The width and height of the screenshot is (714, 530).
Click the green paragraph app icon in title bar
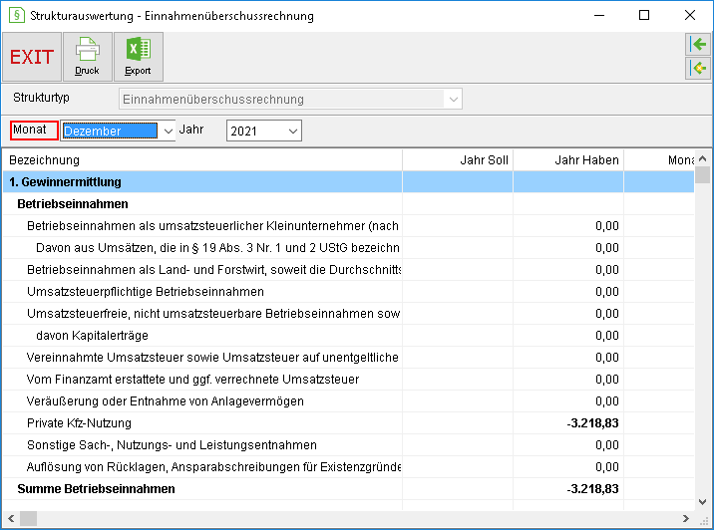[17, 15]
